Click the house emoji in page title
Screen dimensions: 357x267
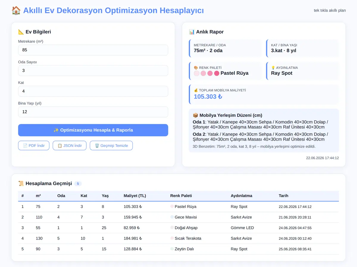coord(16,10)
